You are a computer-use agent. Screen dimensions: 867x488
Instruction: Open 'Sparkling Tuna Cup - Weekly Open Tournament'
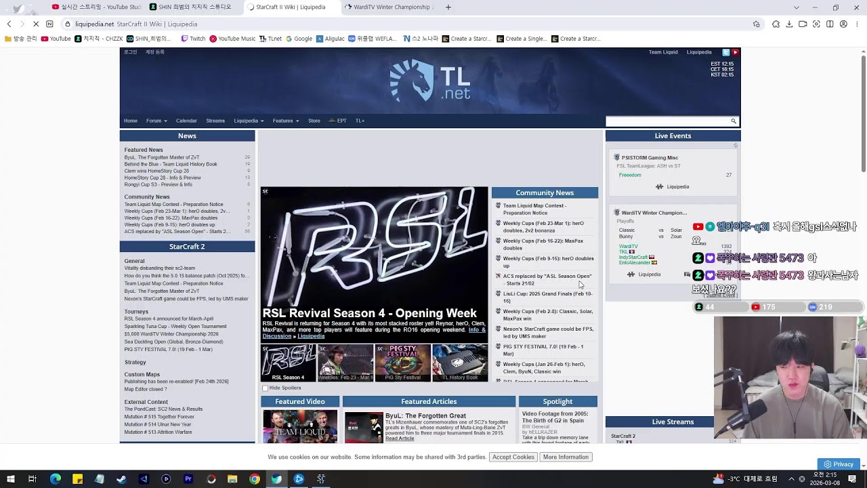tap(175, 326)
